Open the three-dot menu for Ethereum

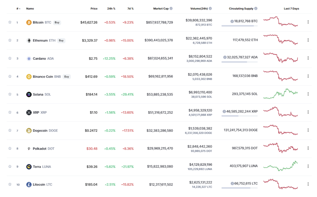[x=308, y=40]
